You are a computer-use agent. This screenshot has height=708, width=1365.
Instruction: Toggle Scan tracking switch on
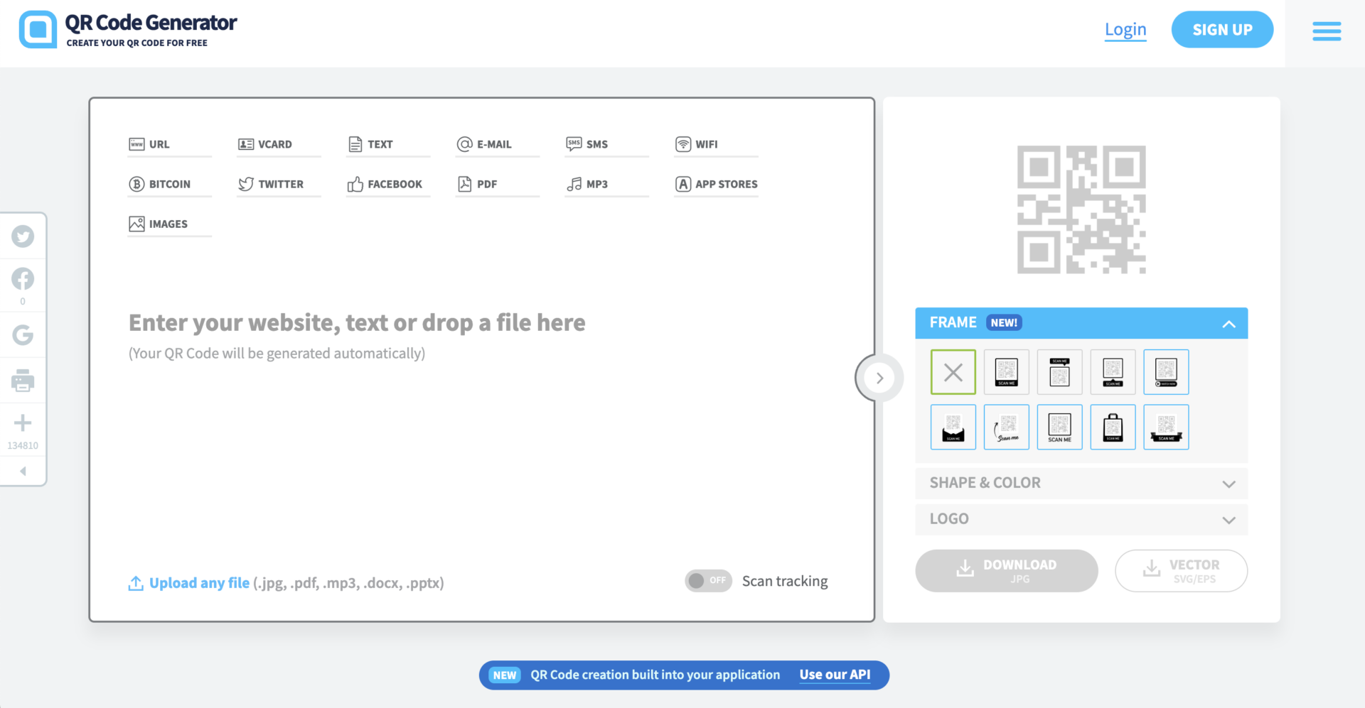(x=708, y=581)
